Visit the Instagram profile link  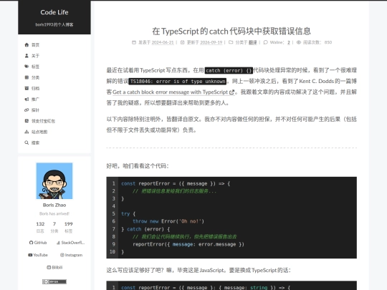(x=72, y=255)
